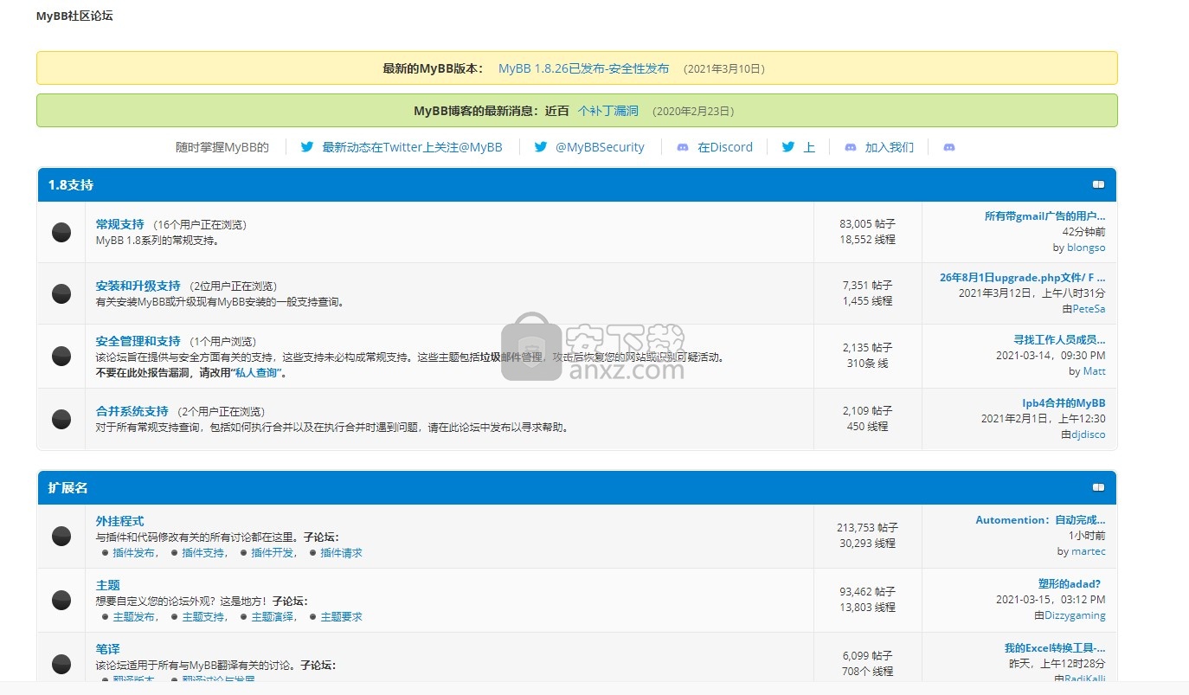Click the forum status icon for 外挂程式
Image resolution: width=1189 pixels, height=695 pixels.
point(61,536)
